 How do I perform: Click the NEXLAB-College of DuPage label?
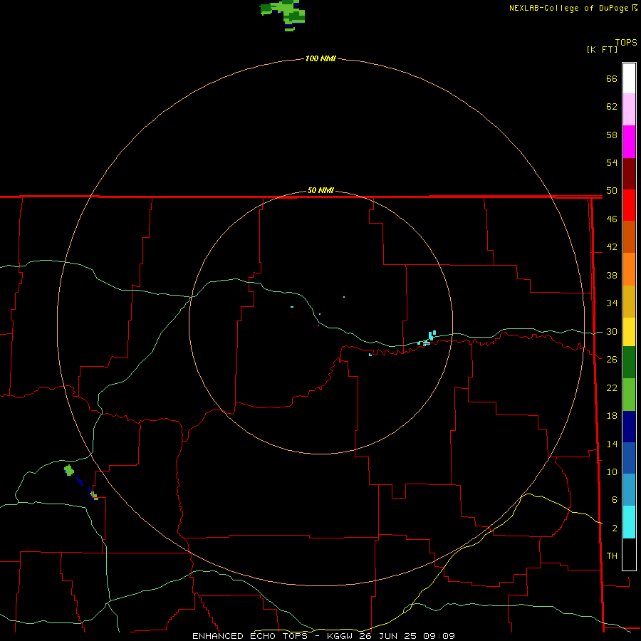[x=568, y=8]
